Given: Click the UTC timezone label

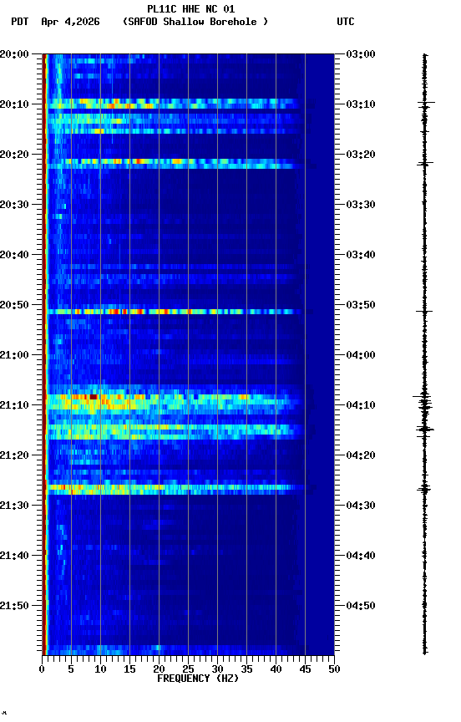Looking at the screenshot, I should click(346, 22).
